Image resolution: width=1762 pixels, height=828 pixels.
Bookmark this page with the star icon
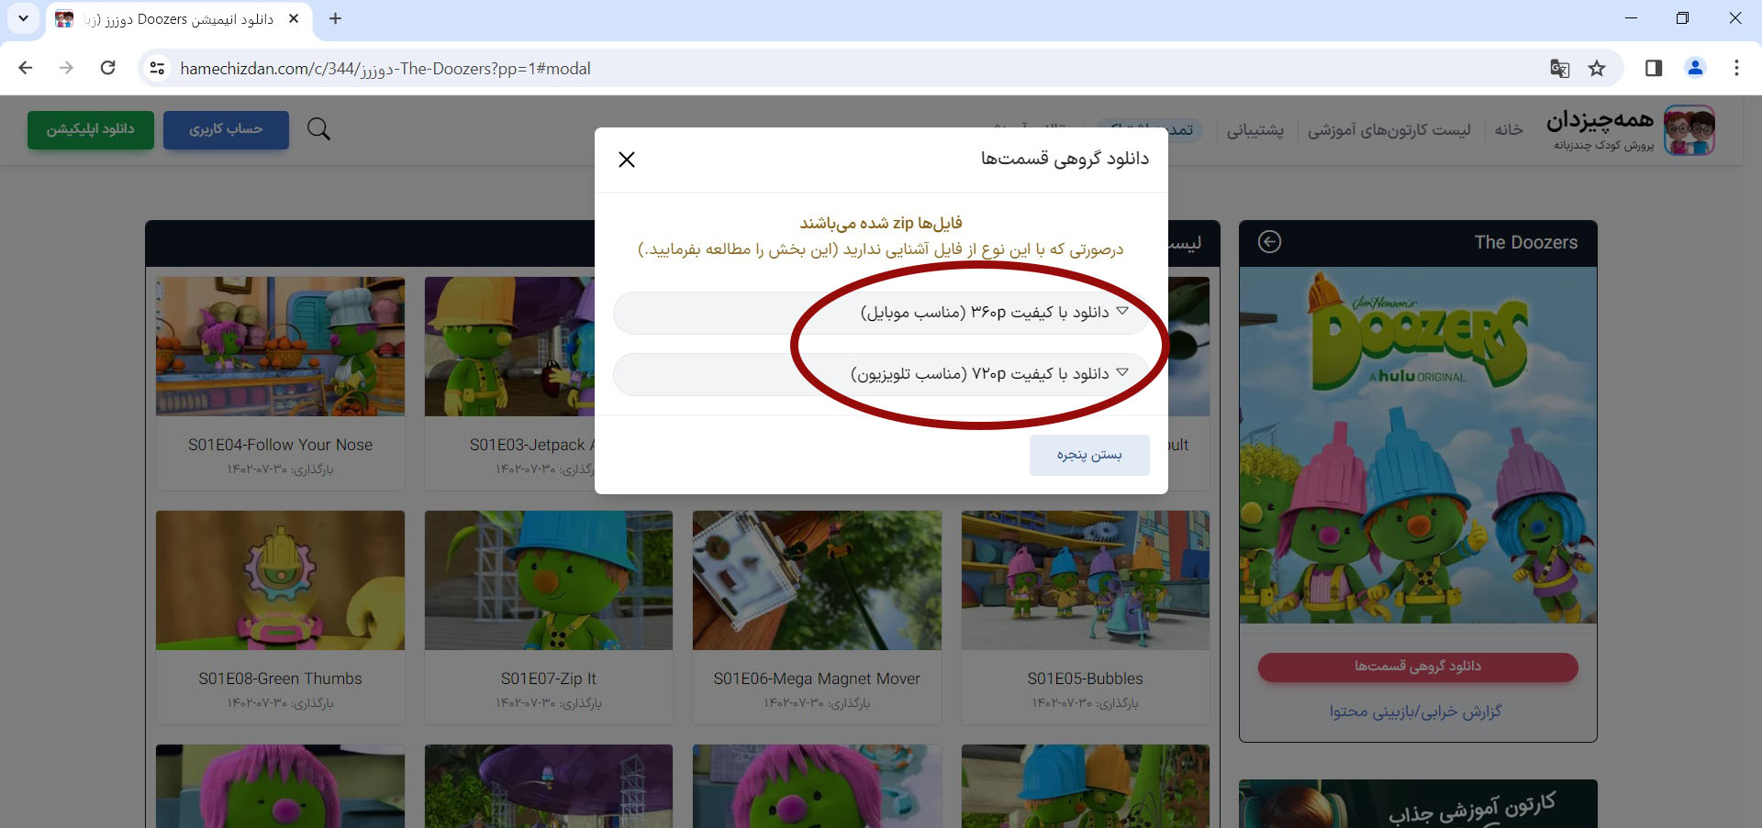[x=1597, y=68]
